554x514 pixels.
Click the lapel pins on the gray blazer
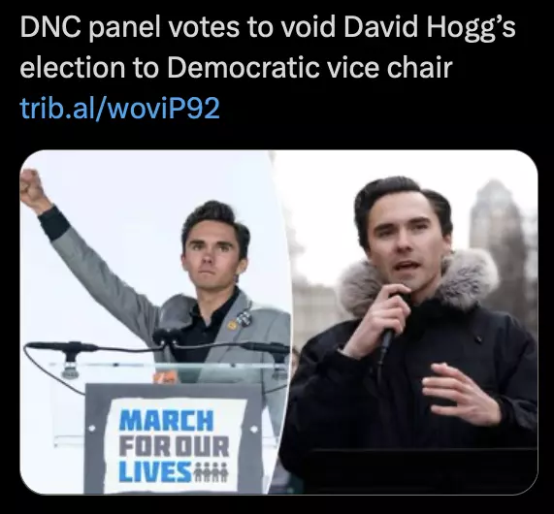(240, 319)
